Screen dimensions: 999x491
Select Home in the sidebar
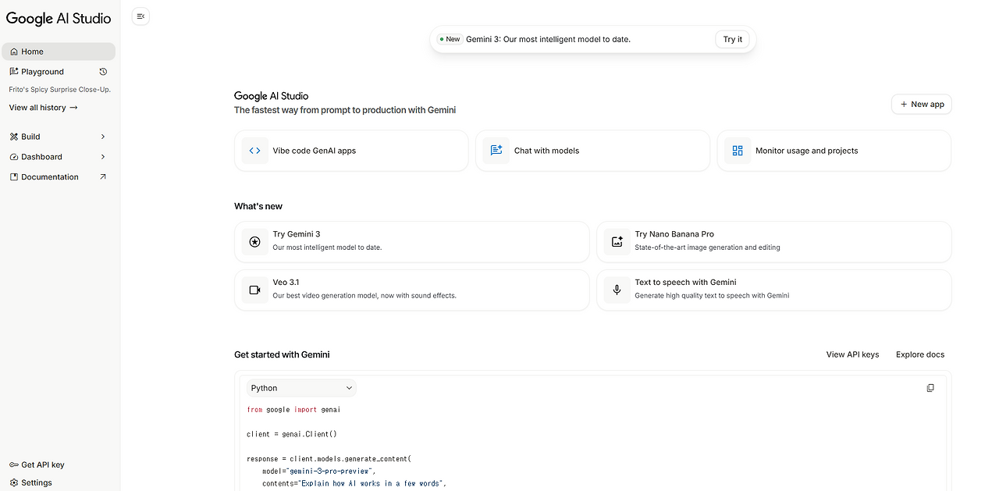pyautogui.click(x=33, y=52)
